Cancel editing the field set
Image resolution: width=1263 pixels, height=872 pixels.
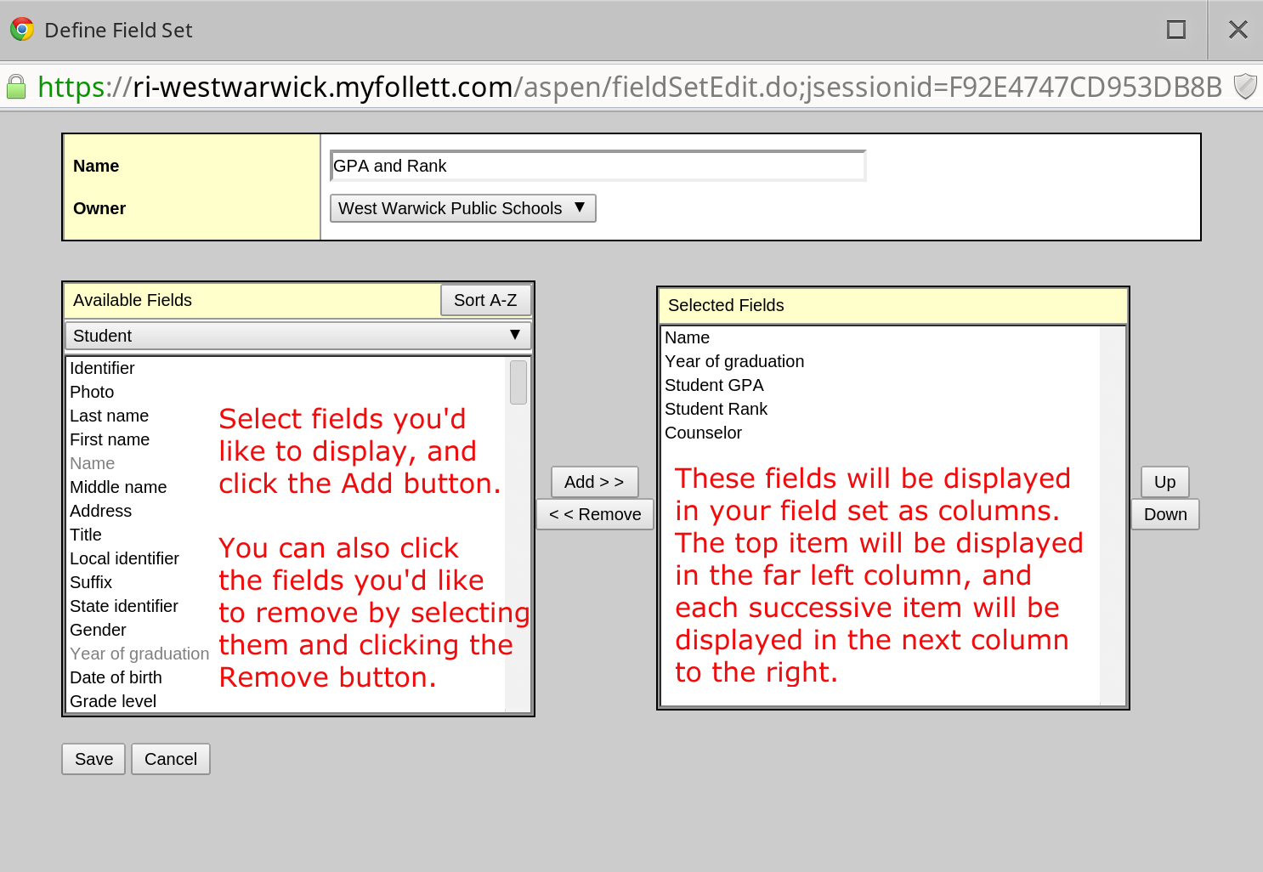pyautogui.click(x=171, y=759)
